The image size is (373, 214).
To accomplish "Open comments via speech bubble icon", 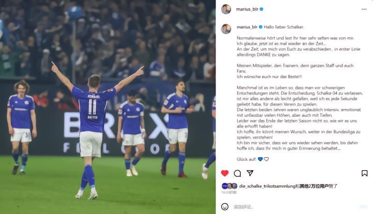I will [237, 174].
